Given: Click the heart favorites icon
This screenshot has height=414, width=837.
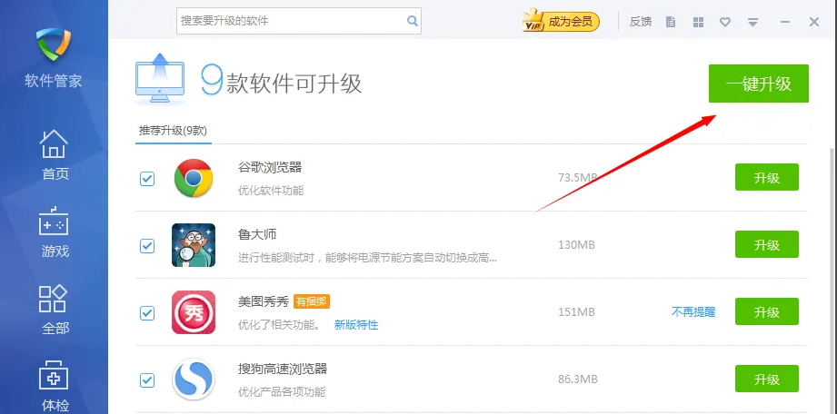Looking at the screenshot, I should [725, 22].
